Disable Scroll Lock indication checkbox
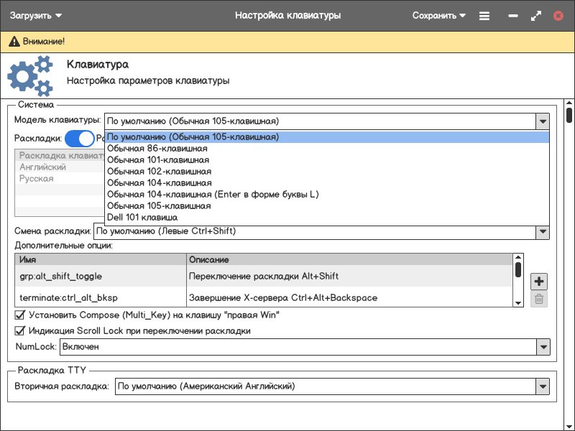575x431 pixels. 20,331
